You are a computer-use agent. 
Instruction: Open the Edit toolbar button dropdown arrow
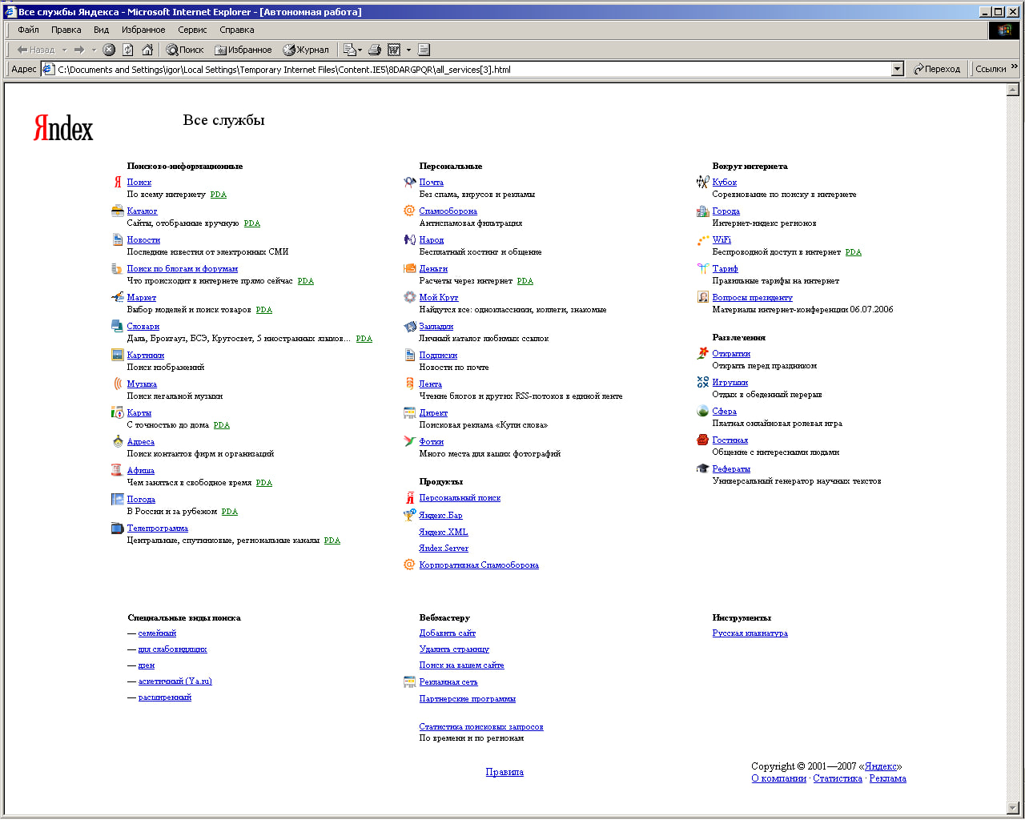[x=408, y=50]
